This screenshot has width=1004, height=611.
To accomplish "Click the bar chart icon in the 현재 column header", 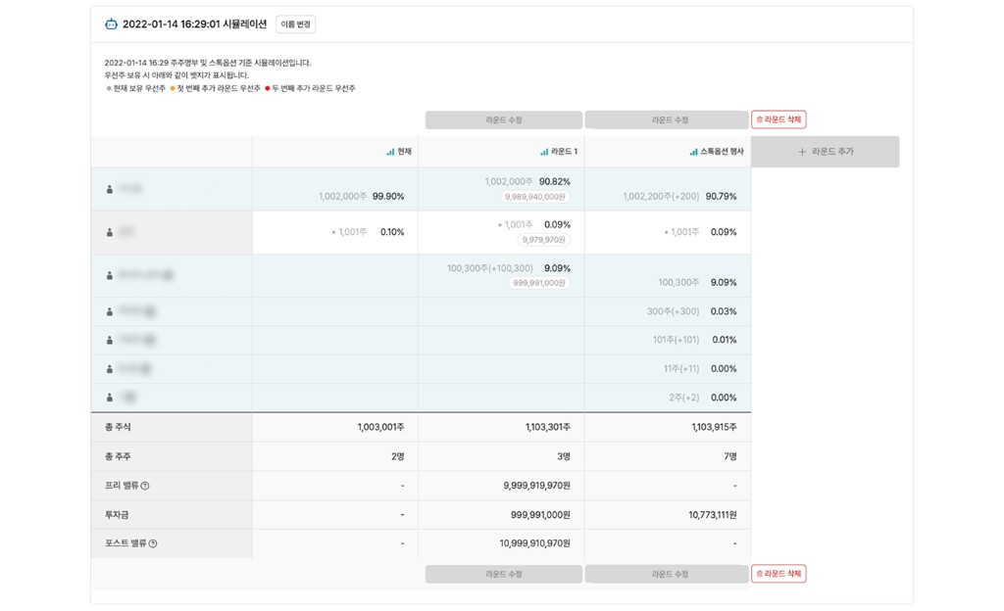I will 389,152.
